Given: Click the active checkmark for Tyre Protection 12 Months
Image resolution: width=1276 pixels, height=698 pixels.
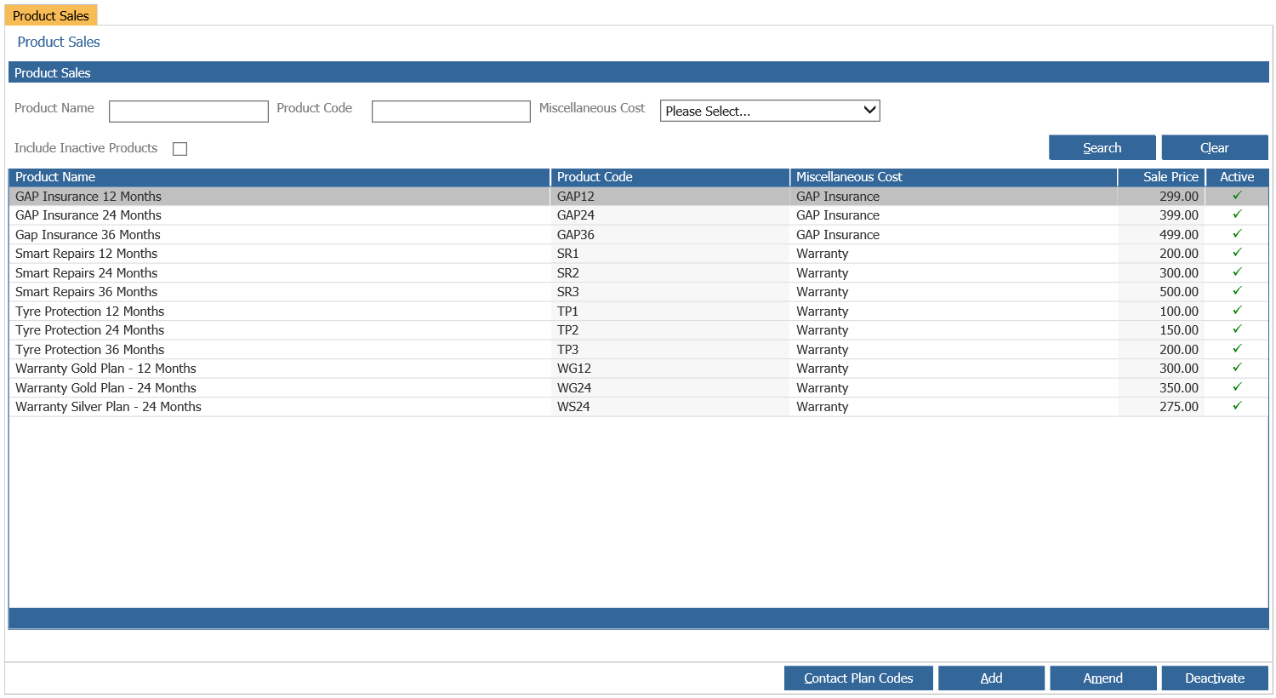Looking at the screenshot, I should point(1237,311).
